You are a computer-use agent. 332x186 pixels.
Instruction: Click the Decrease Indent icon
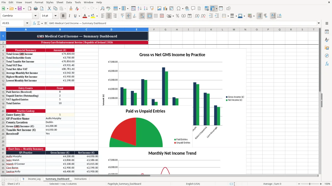click(217, 16)
